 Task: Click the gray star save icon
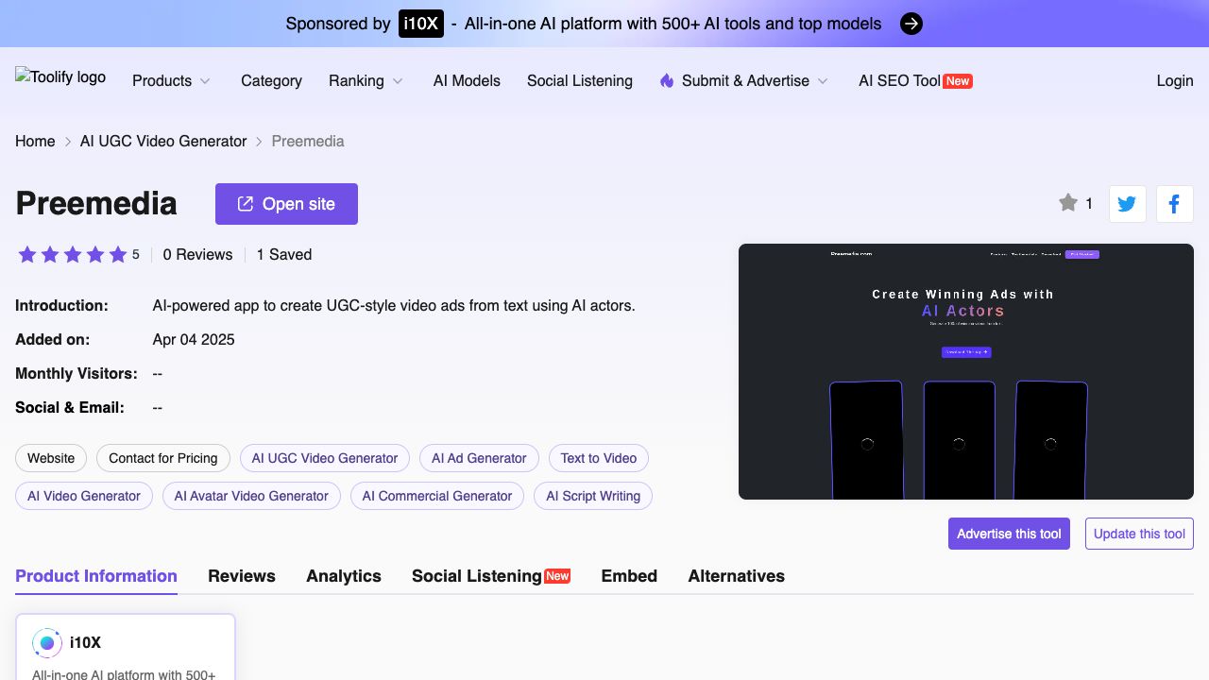click(1068, 203)
